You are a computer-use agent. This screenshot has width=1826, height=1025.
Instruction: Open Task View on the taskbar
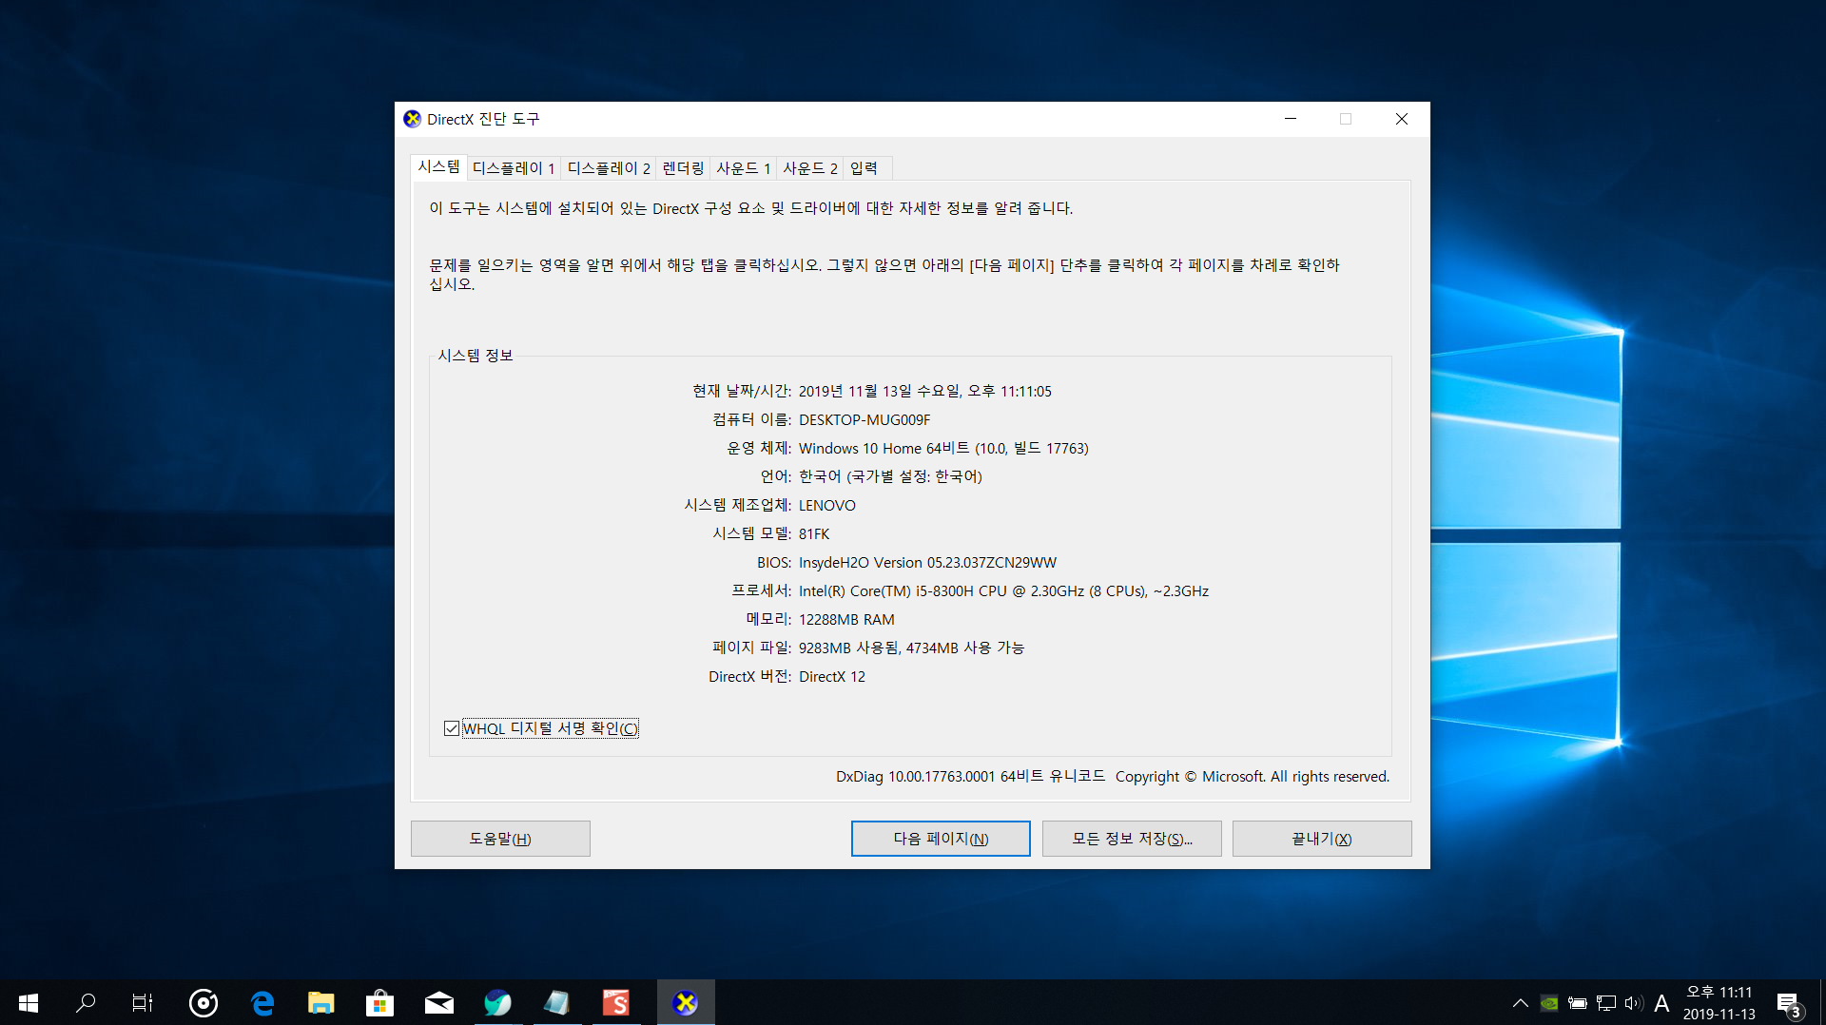point(143,1002)
